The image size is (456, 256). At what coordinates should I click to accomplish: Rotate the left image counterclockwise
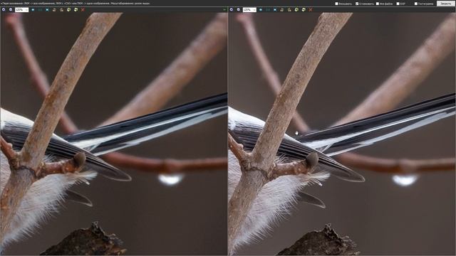tap(54, 9)
